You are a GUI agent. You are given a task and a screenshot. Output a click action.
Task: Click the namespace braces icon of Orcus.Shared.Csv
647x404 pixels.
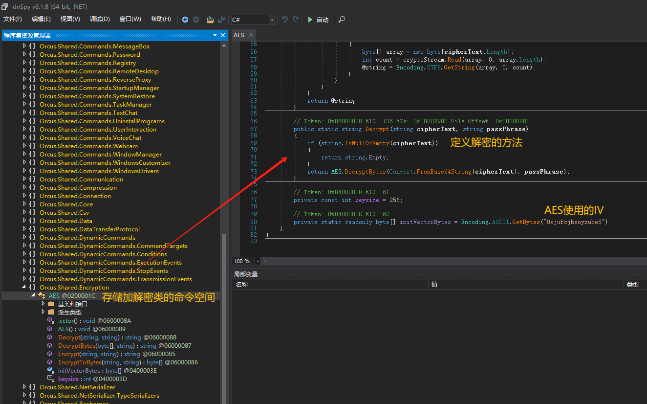[32, 212]
